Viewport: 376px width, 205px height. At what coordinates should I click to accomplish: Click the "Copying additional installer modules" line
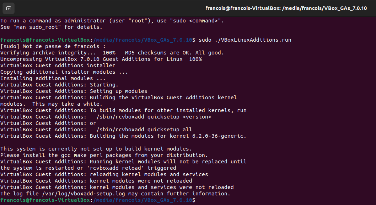[x=64, y=72]
